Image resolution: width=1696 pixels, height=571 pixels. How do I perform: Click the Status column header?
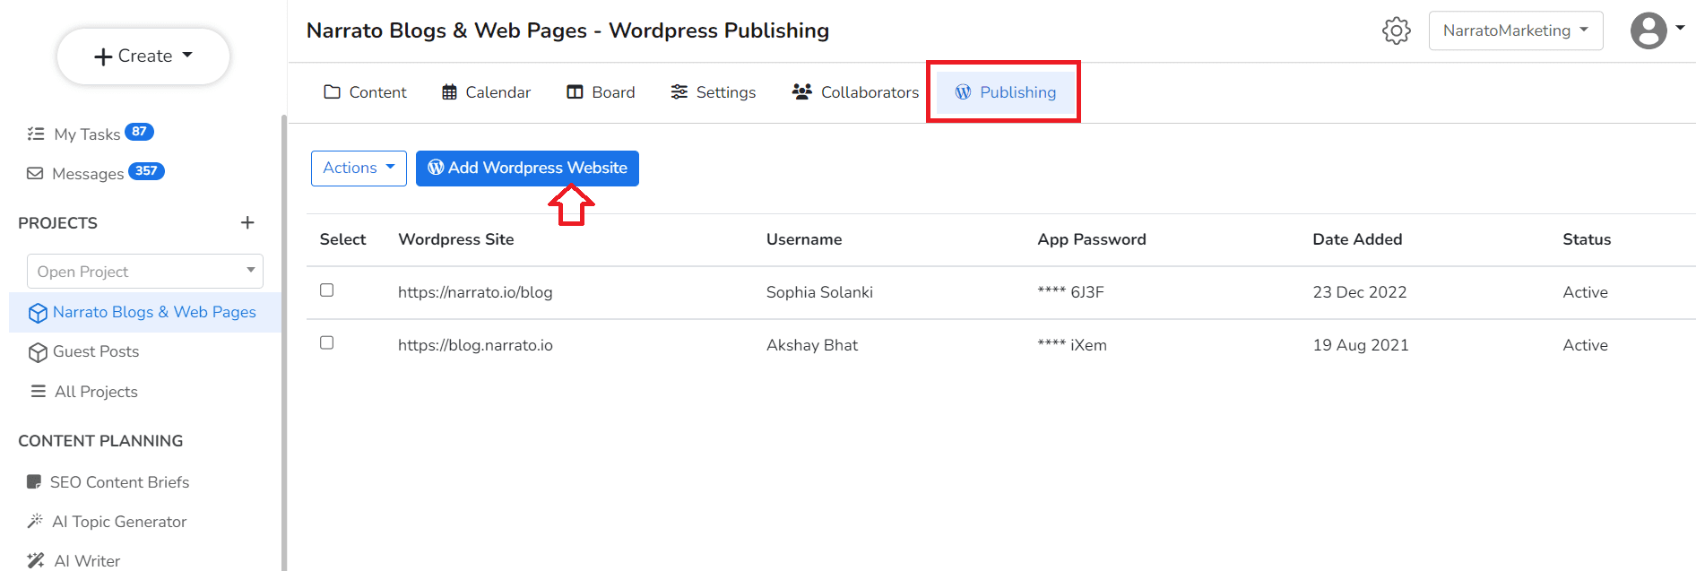[x=1587, y=239]
